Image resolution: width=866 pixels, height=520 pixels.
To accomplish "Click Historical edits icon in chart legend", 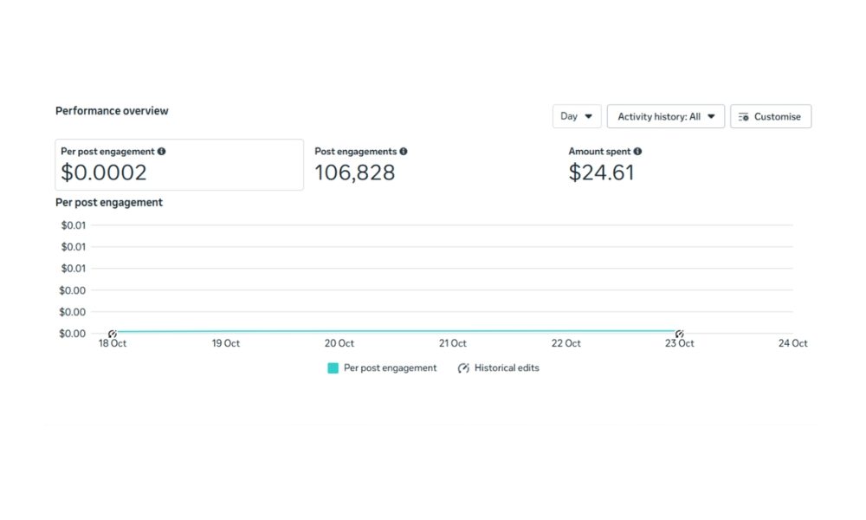I will tap(464, 368).
